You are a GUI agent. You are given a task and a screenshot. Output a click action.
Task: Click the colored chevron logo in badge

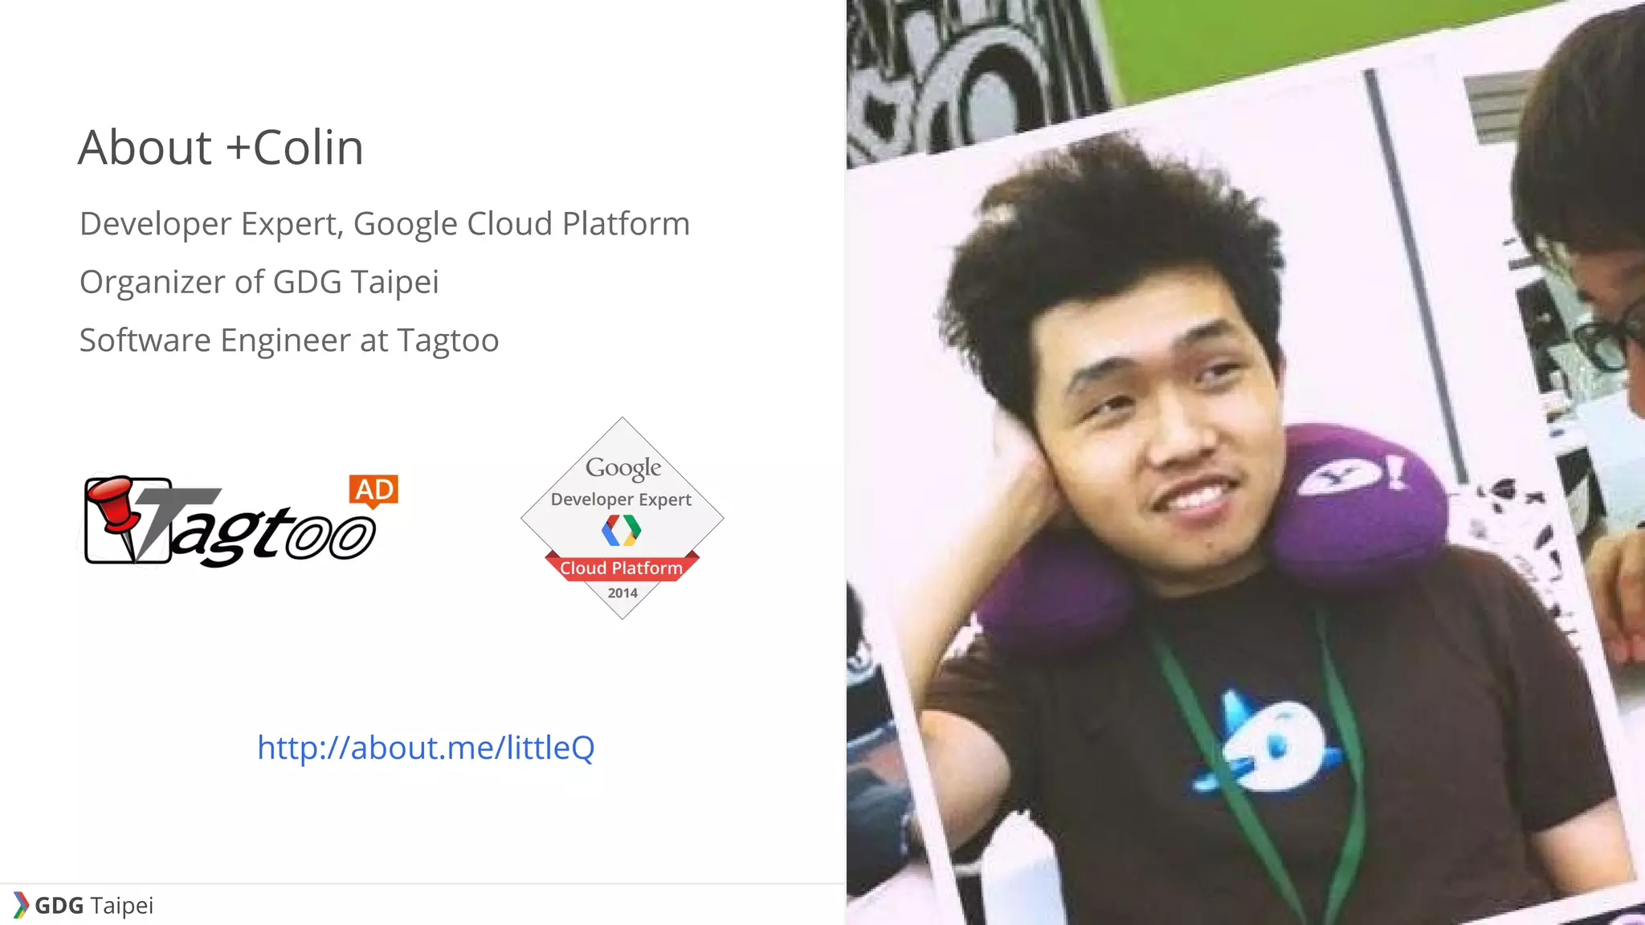click(622, 530)
